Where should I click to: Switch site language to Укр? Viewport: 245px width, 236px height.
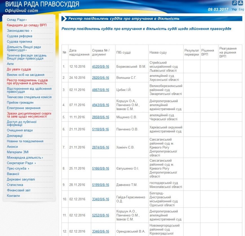coord(234,9)
